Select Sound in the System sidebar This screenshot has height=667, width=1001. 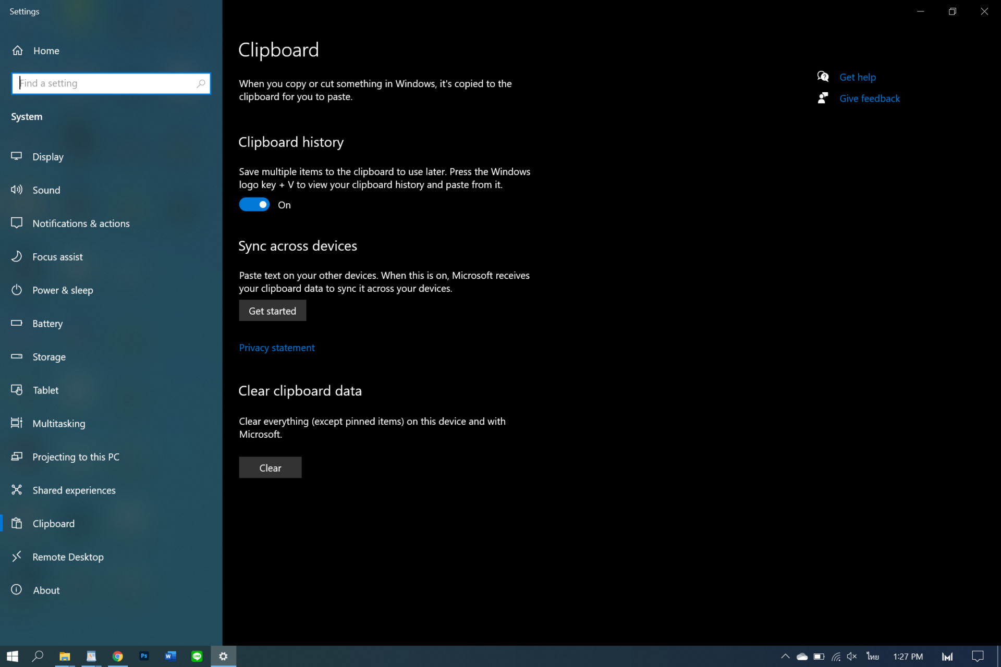pyautogui.click(x=46, y=190)
